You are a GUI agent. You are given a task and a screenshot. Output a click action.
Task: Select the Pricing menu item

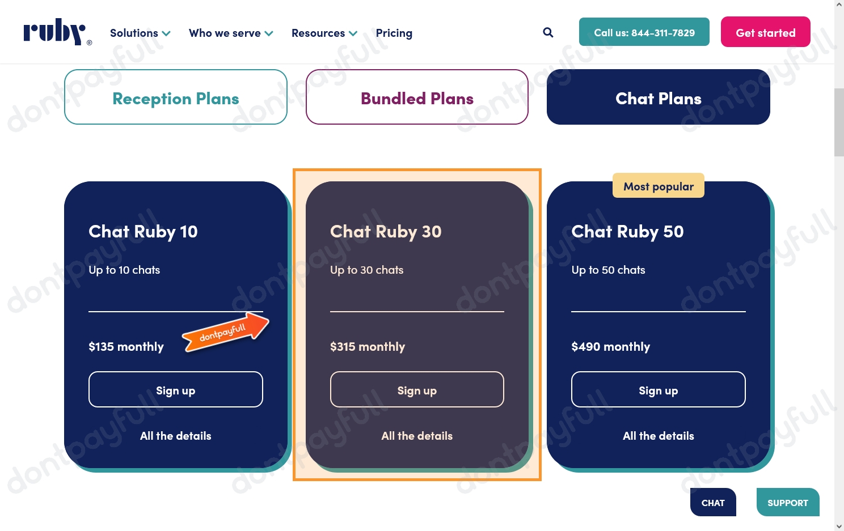coord(394,33)
